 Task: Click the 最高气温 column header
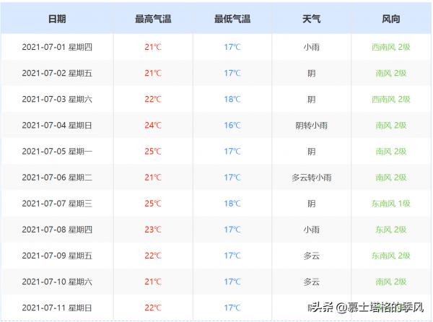point(153,19)
